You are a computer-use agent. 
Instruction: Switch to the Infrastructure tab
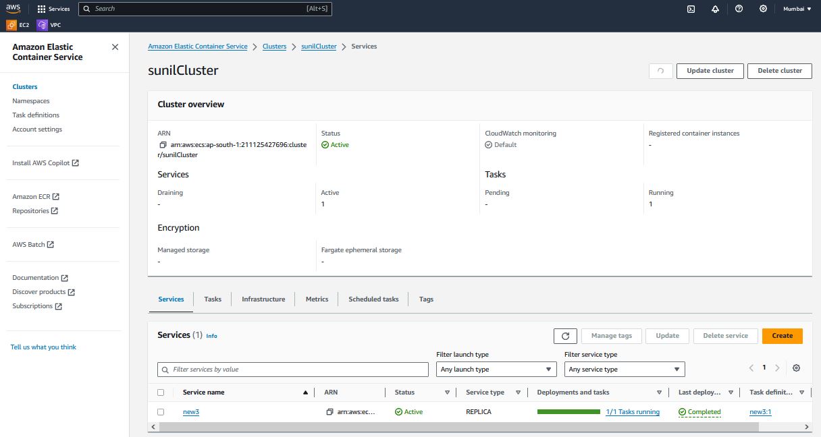(263, 299)
